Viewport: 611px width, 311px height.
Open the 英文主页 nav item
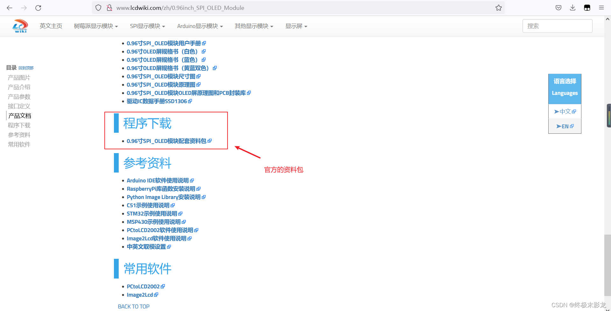coord(51,26)
